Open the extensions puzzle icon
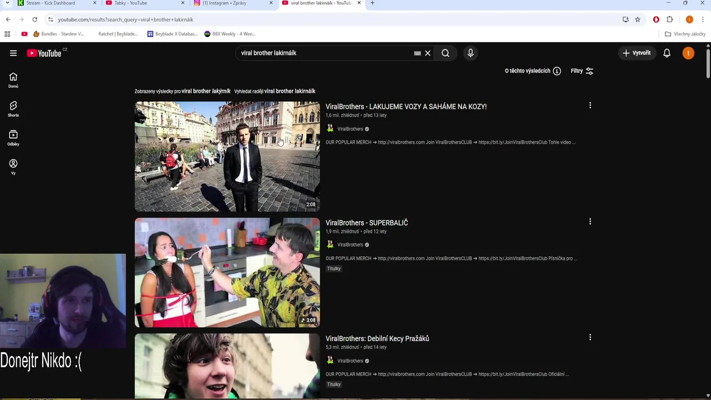711x400 pixels. 670,19
